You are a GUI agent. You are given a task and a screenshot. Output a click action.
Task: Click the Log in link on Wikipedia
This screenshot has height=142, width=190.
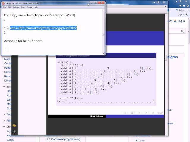[x=181, y=21]
